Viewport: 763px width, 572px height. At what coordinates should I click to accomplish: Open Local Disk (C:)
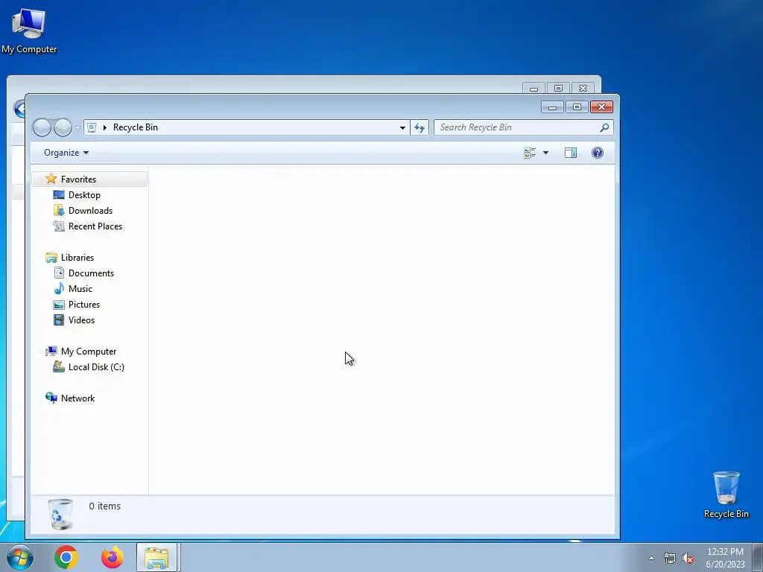(96, 366)
